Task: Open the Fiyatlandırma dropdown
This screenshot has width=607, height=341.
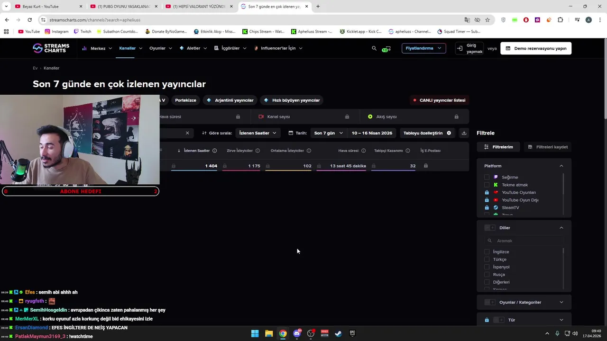Action: (x=423, y=48)
